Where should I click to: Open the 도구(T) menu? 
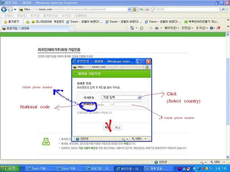[66, 15]
